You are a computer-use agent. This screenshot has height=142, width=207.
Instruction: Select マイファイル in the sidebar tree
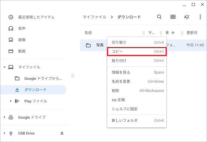point(29,67)
